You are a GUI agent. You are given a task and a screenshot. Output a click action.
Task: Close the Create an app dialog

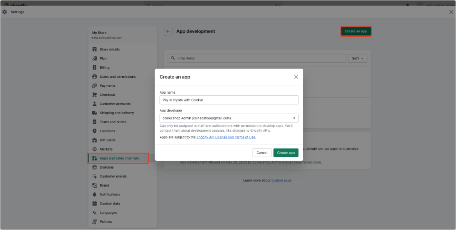click(x=296, y=77)
